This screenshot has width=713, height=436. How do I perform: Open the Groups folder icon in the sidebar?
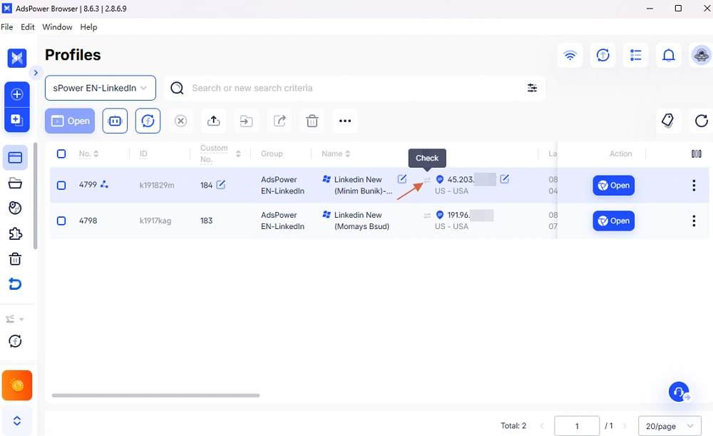(15, 183)
